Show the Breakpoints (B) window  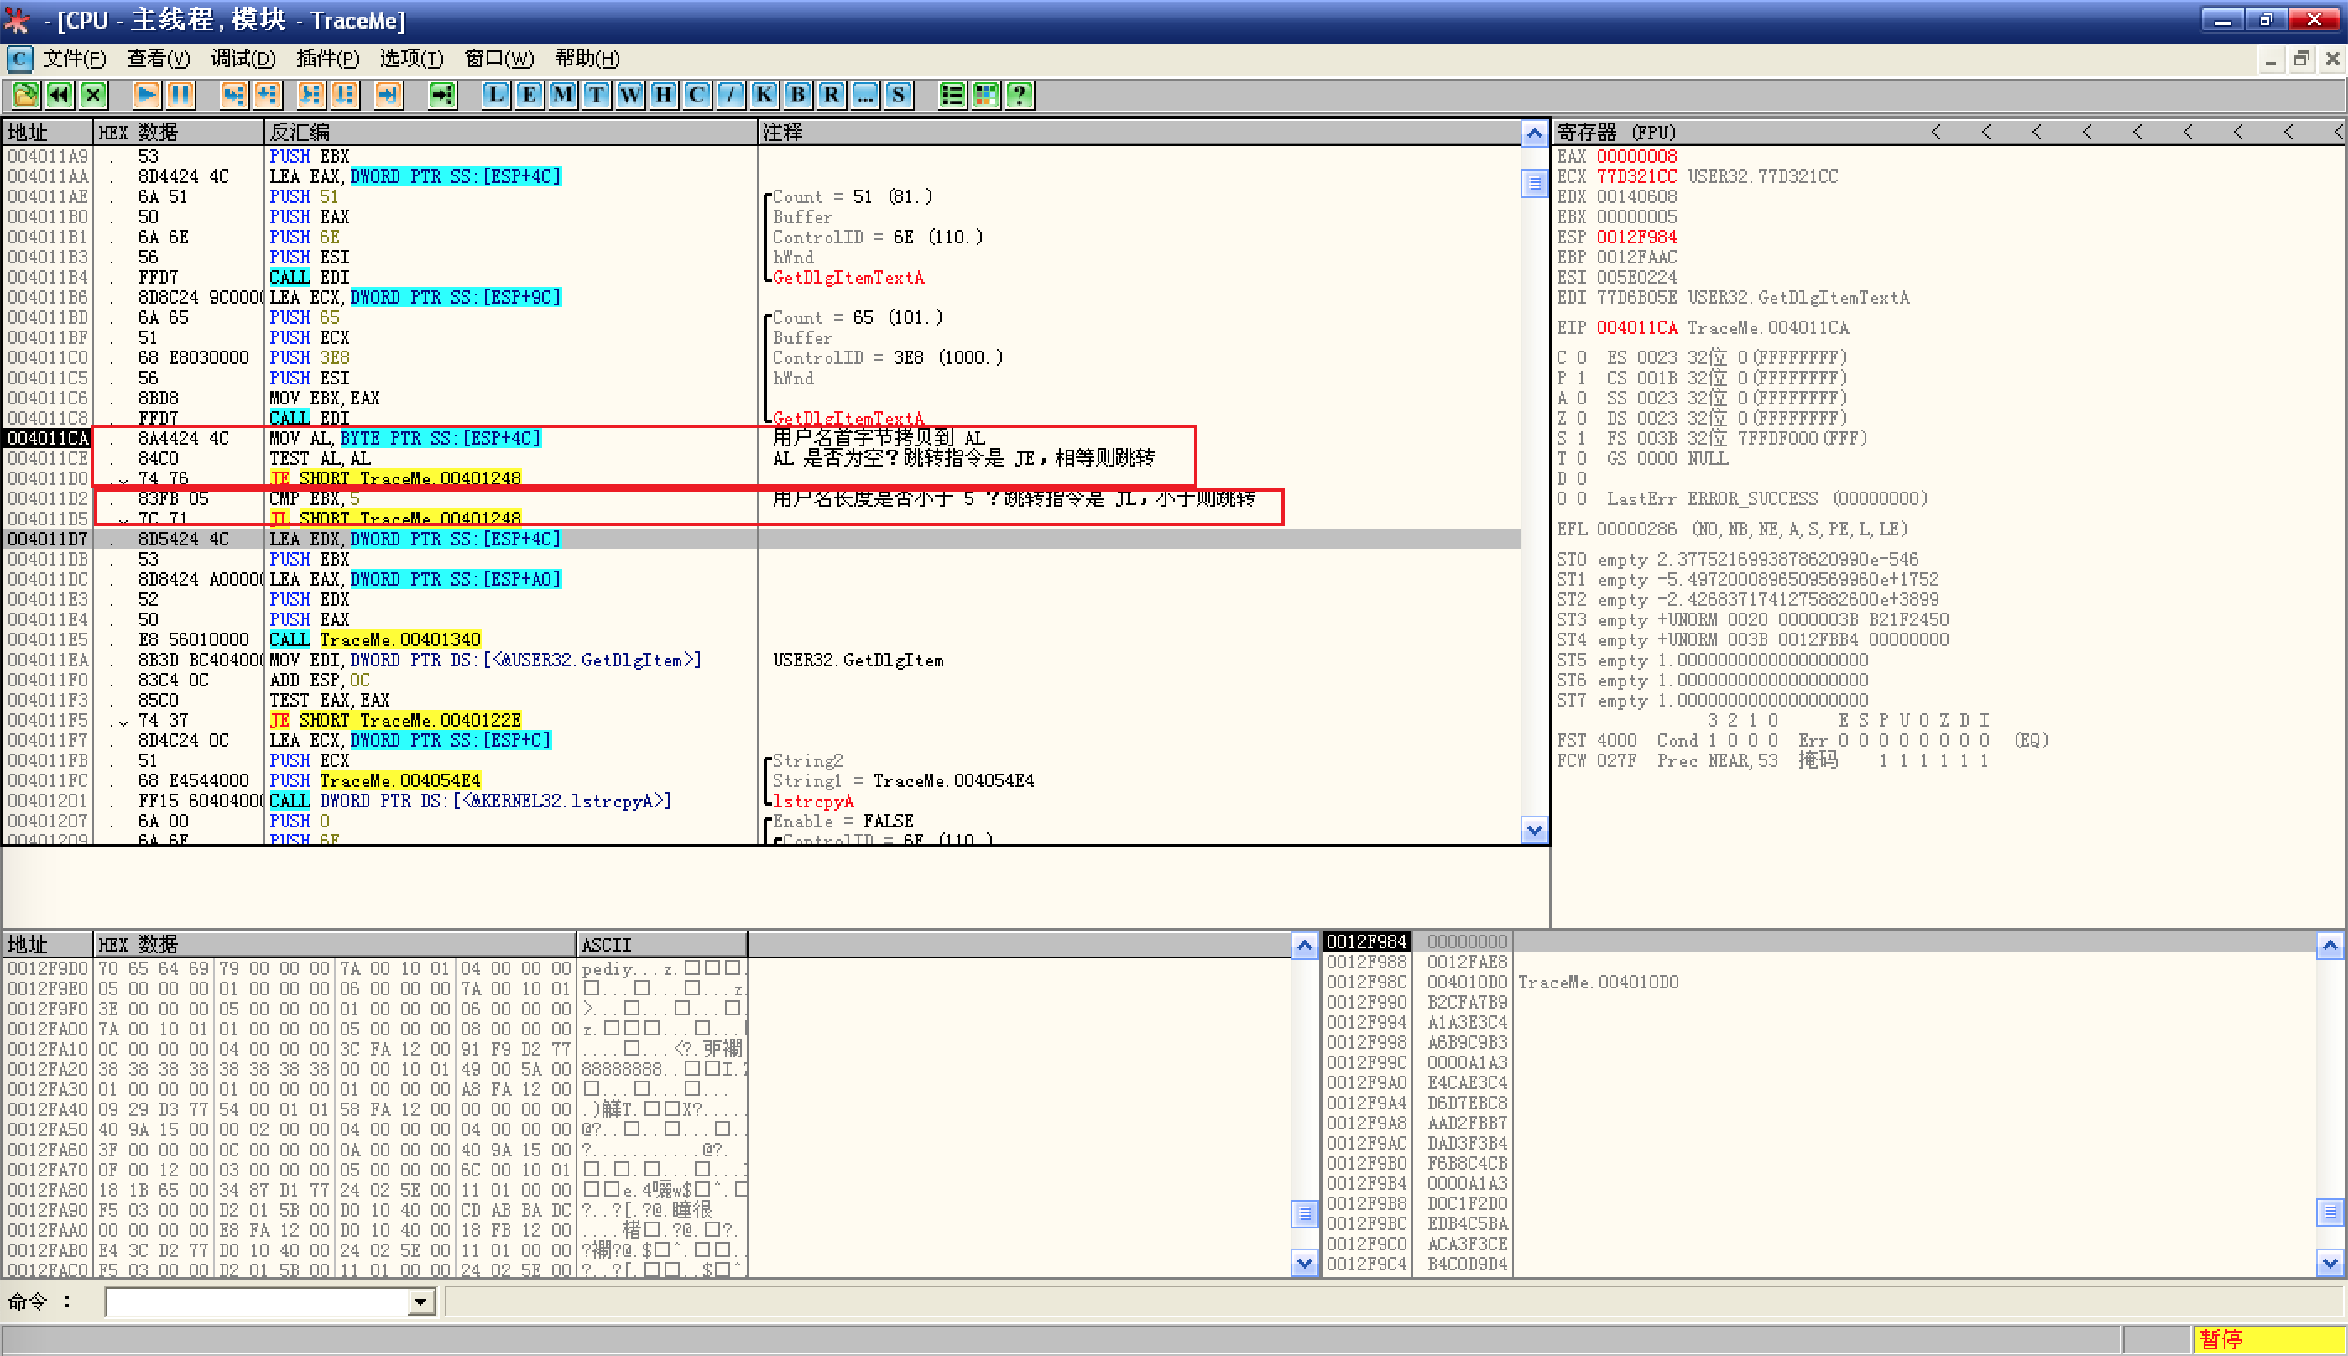[797, 94]
